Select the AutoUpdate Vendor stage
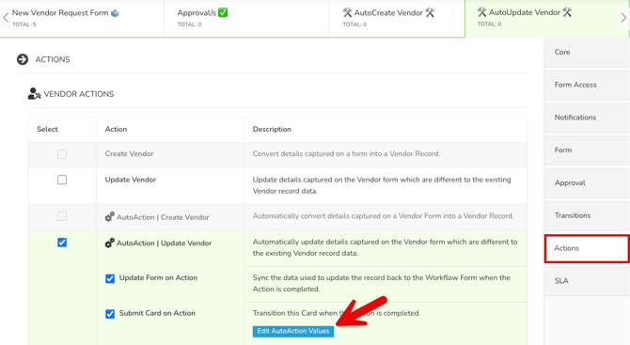Viewport: 630px width, 345px height. (x=547, y=19)
